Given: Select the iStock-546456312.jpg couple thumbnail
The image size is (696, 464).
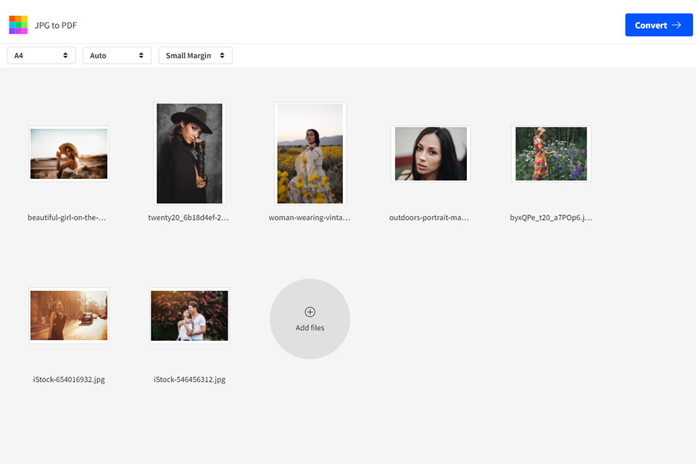Looking at the screenshot, I should (189, 315).
